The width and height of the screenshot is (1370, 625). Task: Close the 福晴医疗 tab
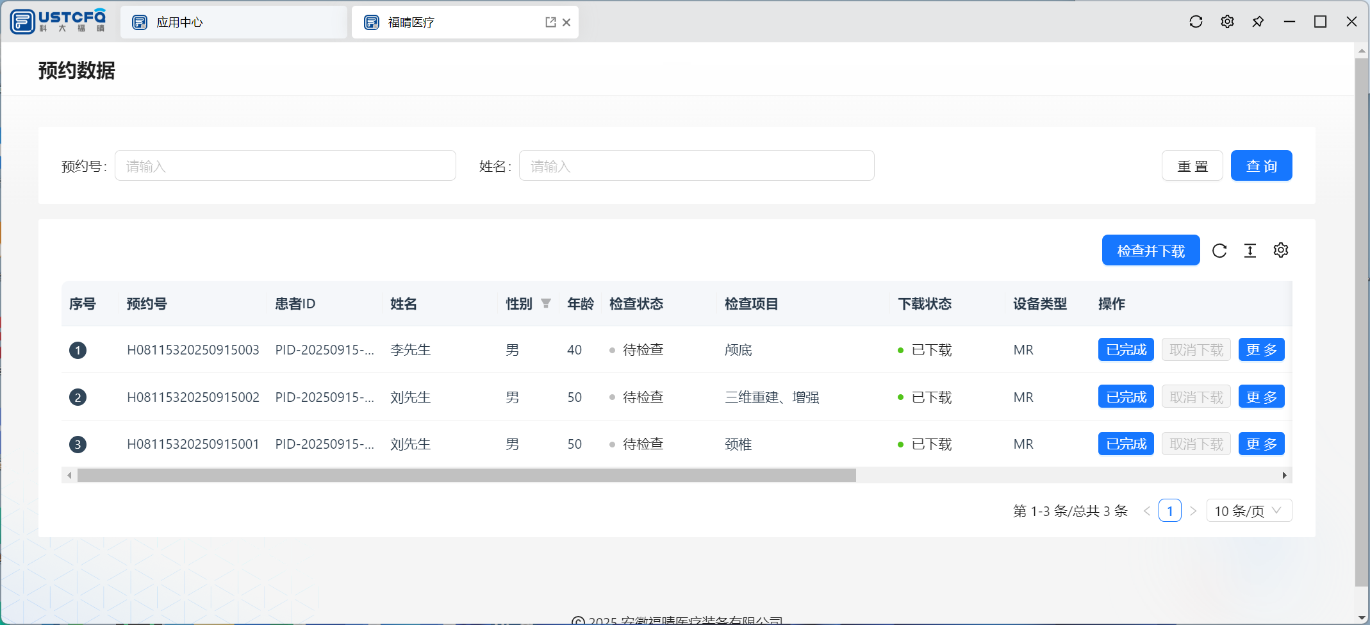point(566,22)
